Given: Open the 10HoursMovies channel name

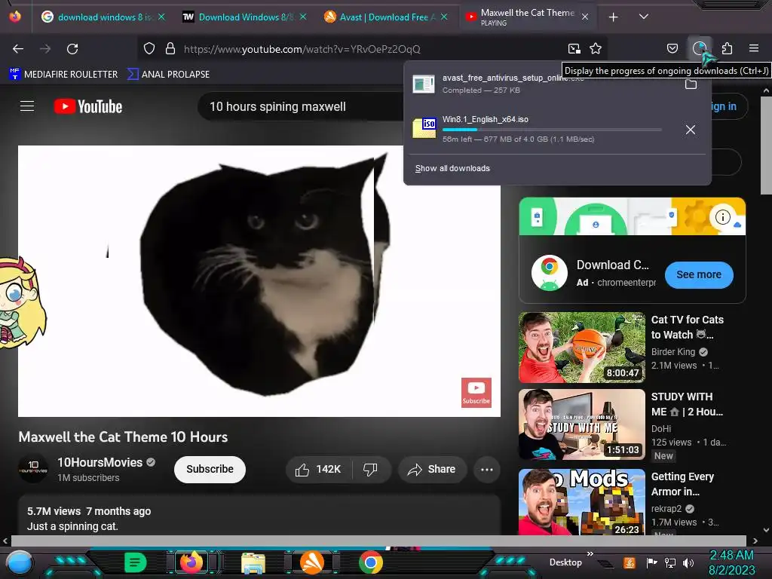Looking at the screenshot, I should 100,462.
